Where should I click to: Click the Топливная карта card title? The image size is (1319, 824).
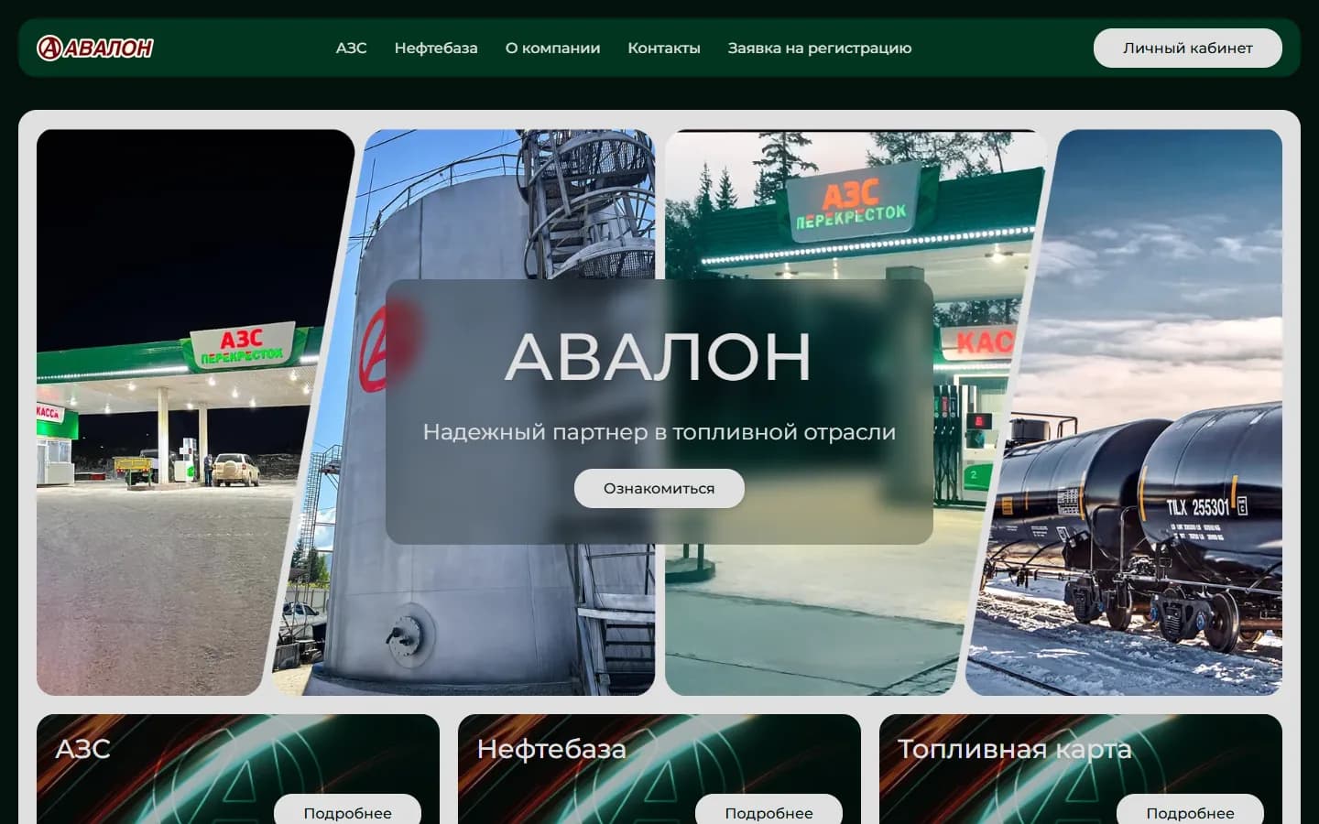coord(1015,749)
